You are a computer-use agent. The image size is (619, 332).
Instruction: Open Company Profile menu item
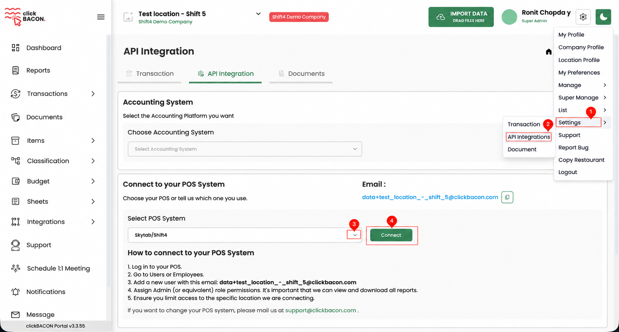[581, 47]
